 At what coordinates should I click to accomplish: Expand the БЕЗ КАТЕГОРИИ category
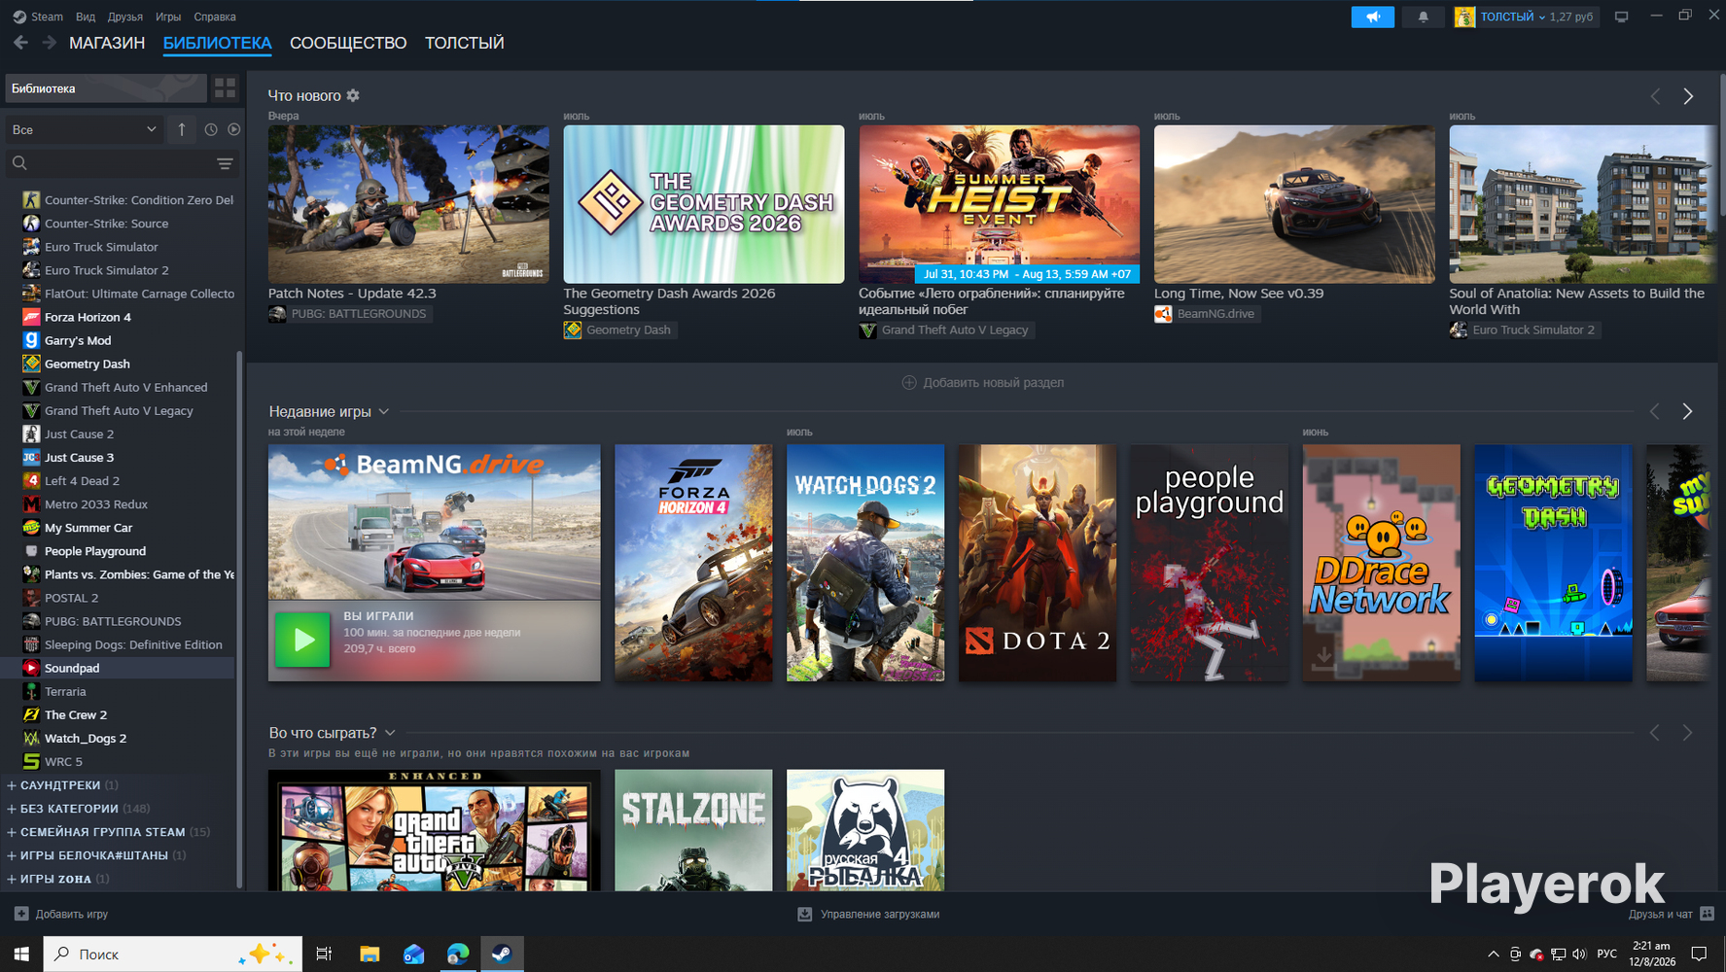69,809
